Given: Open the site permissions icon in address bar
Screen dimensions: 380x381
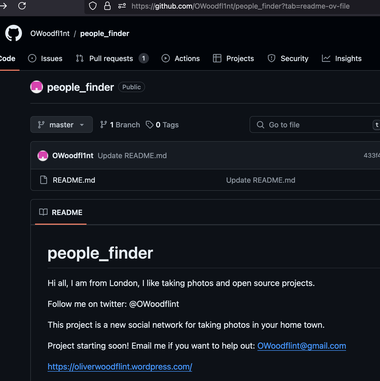Looking at the screenshot, I should click(x=122, y=6).
